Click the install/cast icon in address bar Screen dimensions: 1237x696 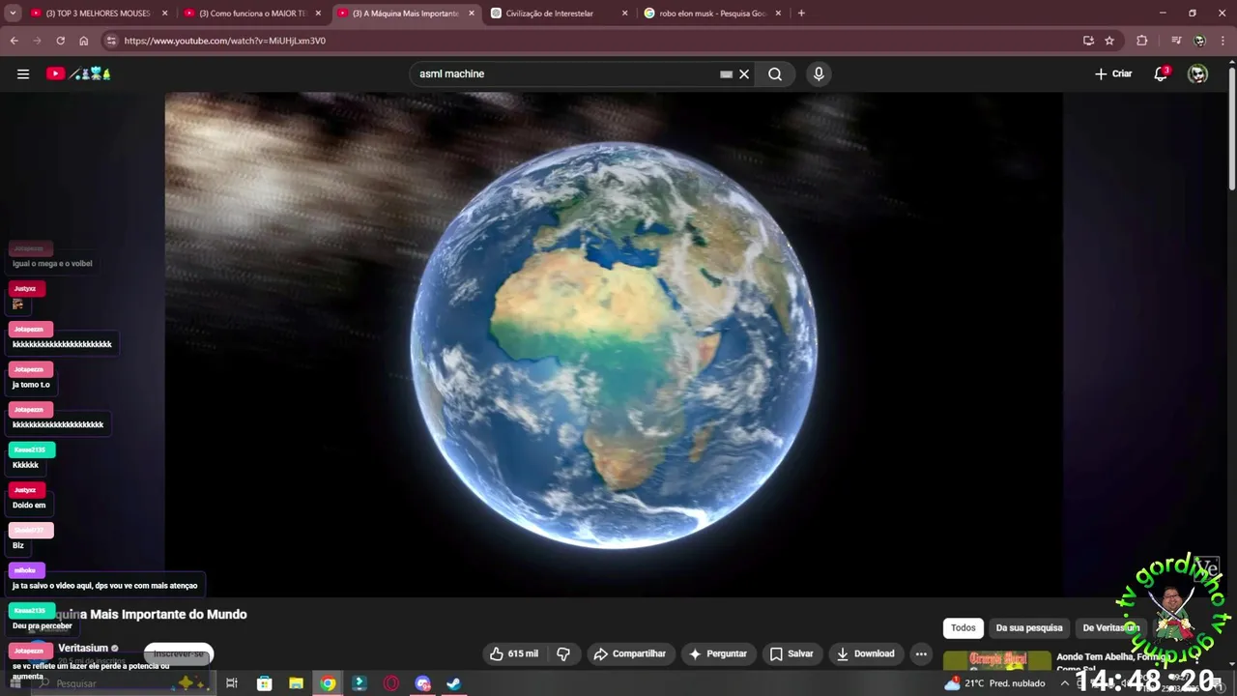tap(1088, 41)
